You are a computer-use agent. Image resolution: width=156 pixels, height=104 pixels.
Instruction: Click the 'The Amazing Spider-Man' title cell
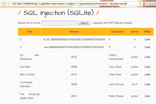(x=30, y=96)
